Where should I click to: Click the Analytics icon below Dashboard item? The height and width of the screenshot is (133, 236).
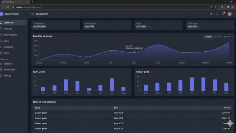[x=1, y=29]
